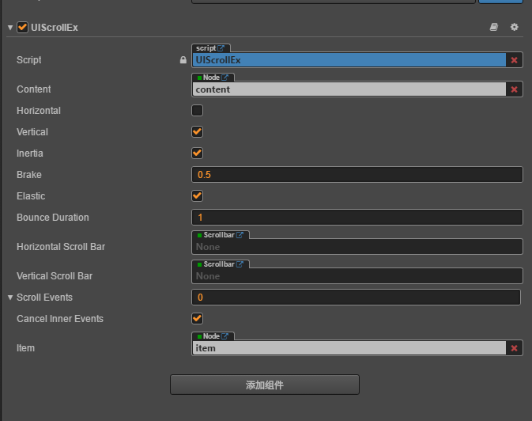Screen dimensions: 532x421
Task: Open the UIScrollEx component settings gear
Action: pyautogui.click(x=515, y=27)
